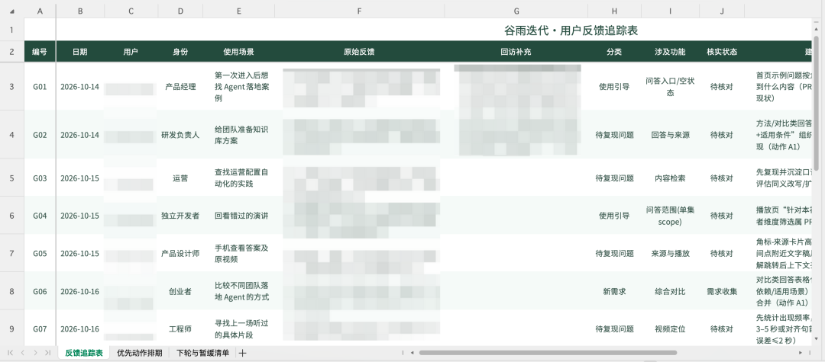
Task: Select cell G04 in the 编号 column
Action: (40, 216)
